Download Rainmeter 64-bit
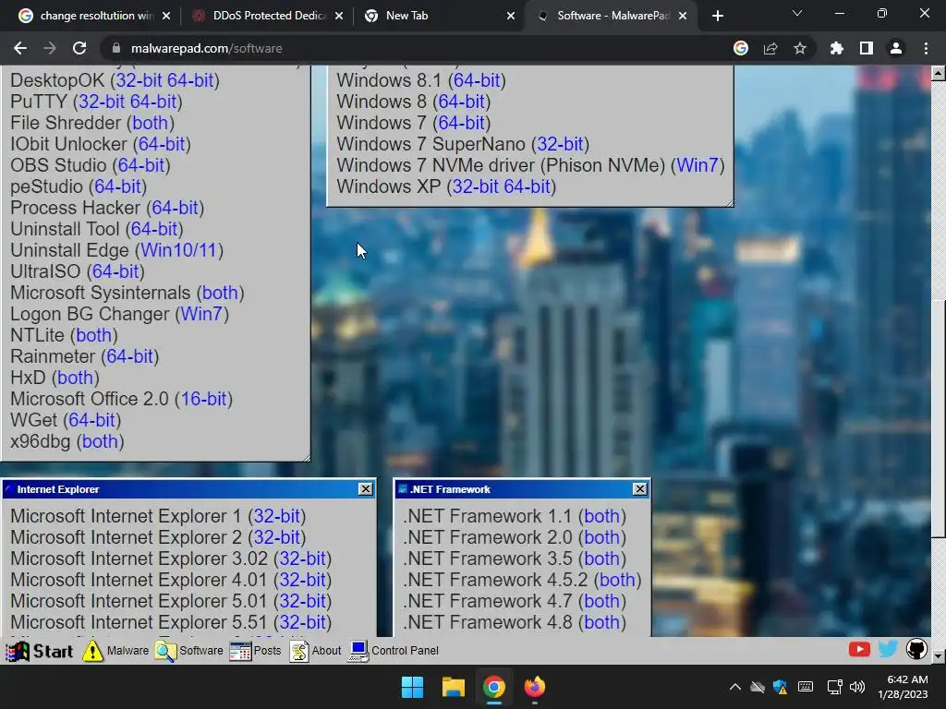The height and width of the screenshot is (709, 946). (129, 356)
